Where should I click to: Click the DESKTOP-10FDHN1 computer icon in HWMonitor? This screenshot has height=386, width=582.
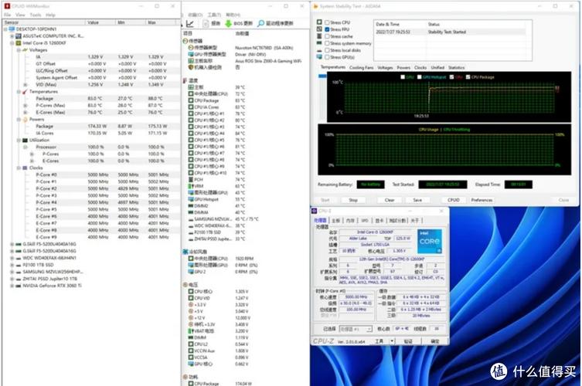click(12, 29)
